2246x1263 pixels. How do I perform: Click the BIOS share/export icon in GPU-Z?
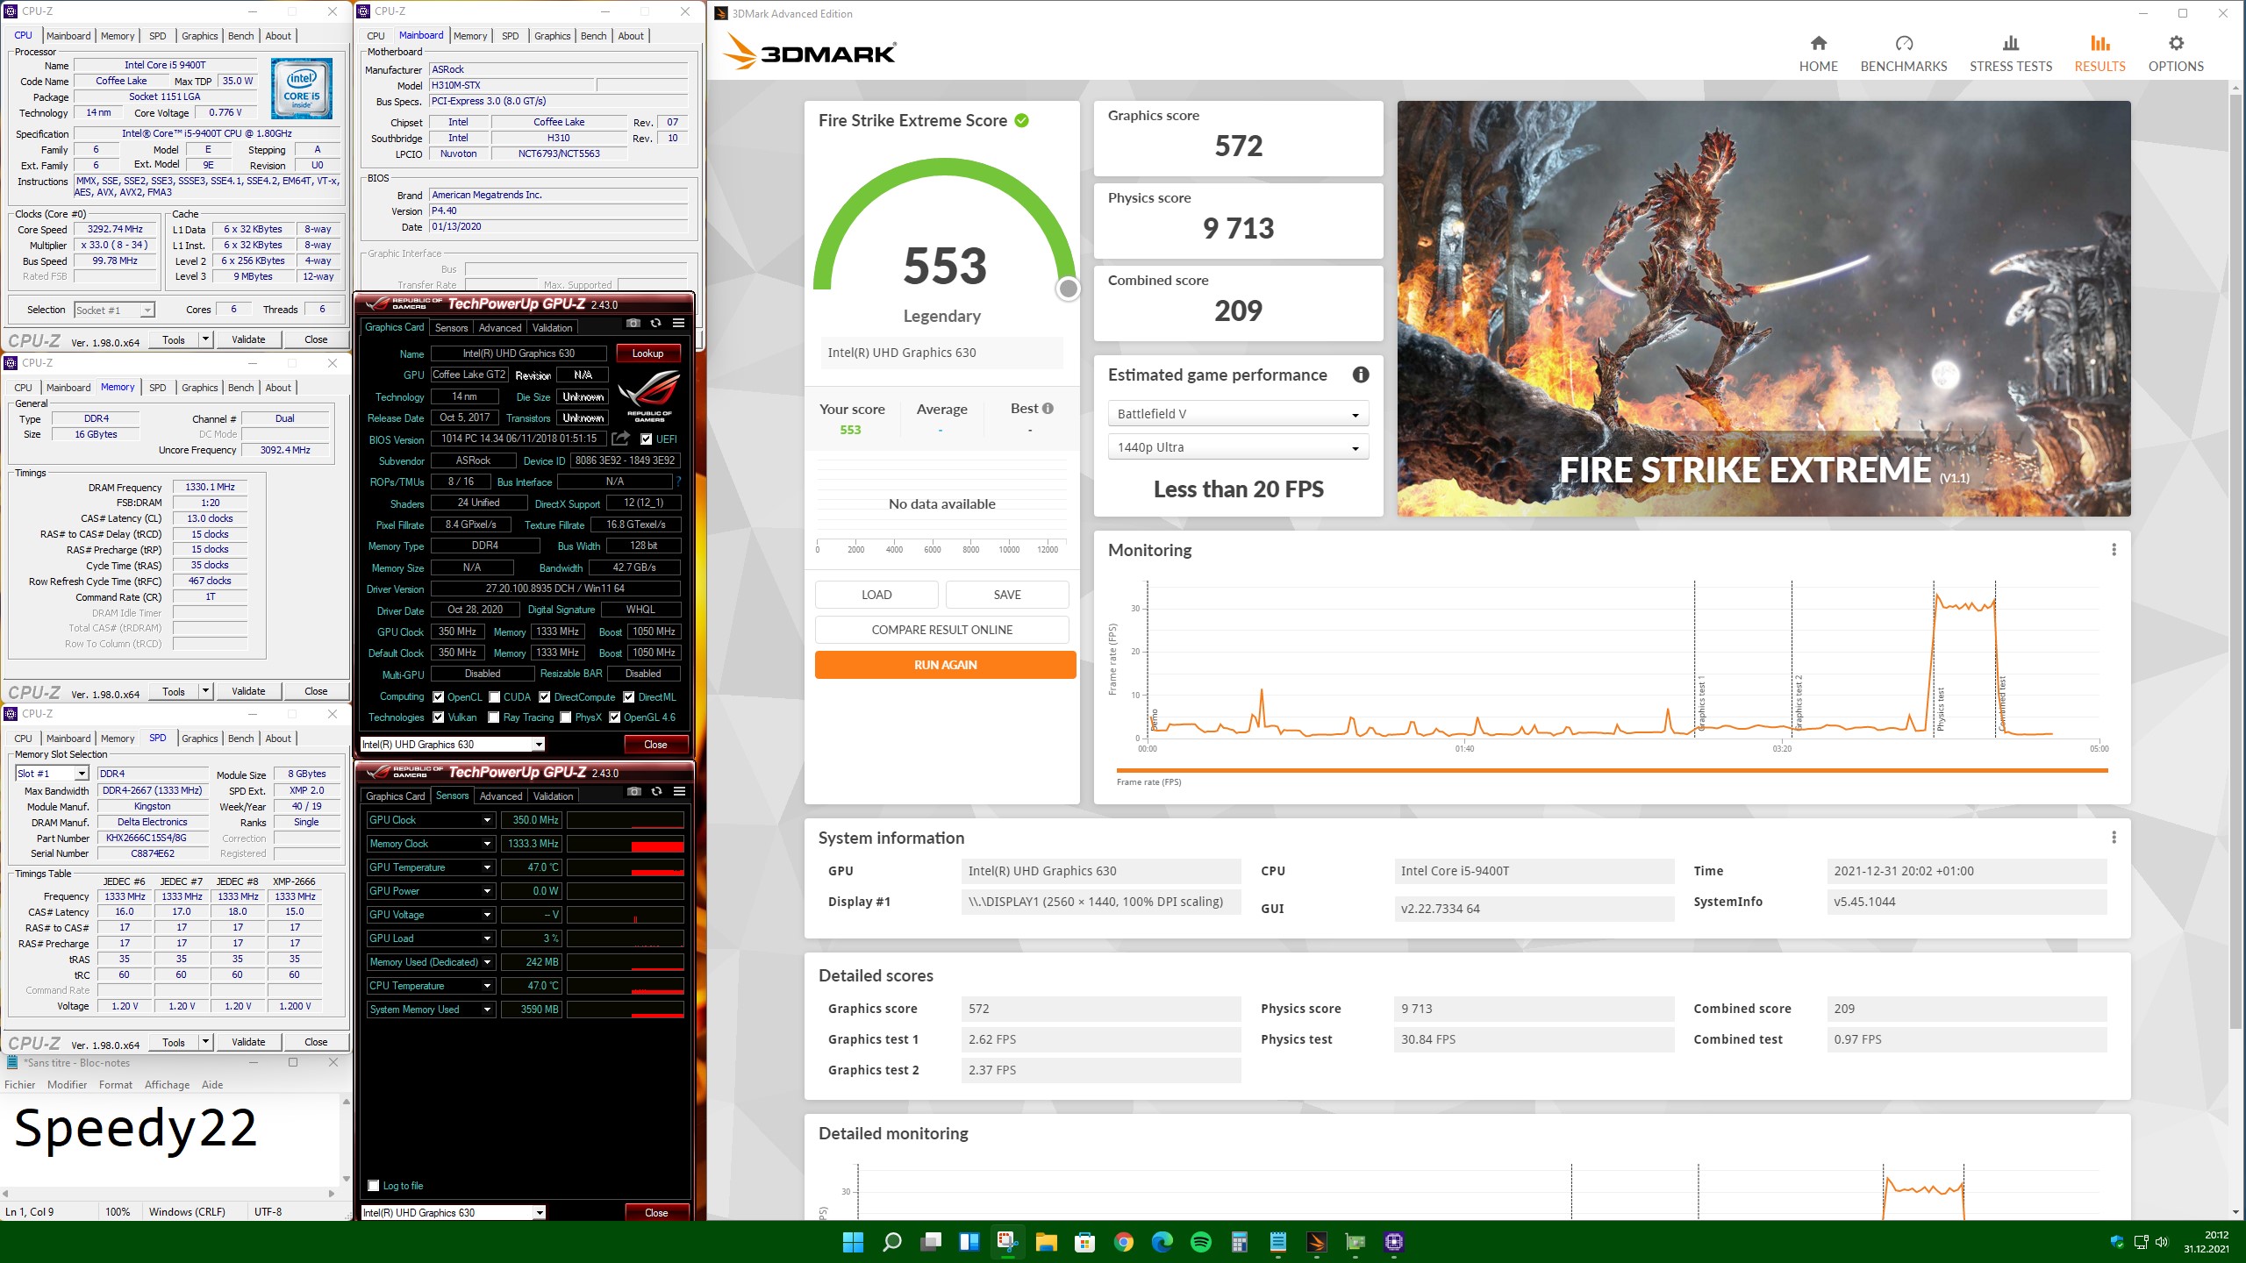[x=621, y=439]
